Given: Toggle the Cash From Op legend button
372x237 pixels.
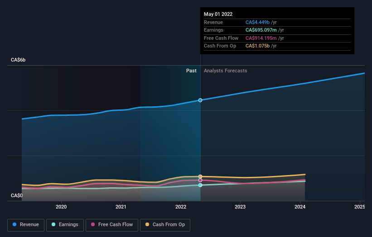Looking at the screenshot, I should click(165, 225).
